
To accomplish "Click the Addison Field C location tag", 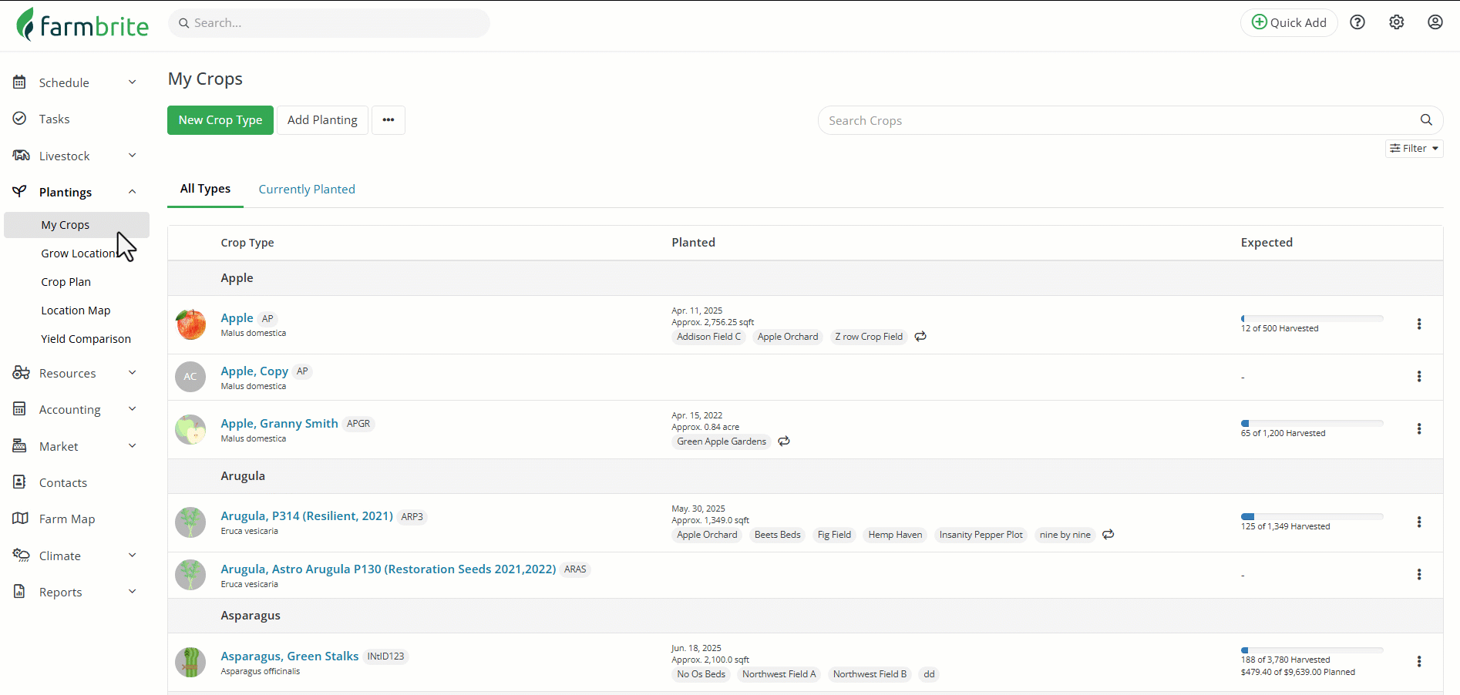I will [709, 337].
